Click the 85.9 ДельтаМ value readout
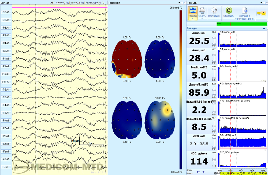 coord(199,92)
